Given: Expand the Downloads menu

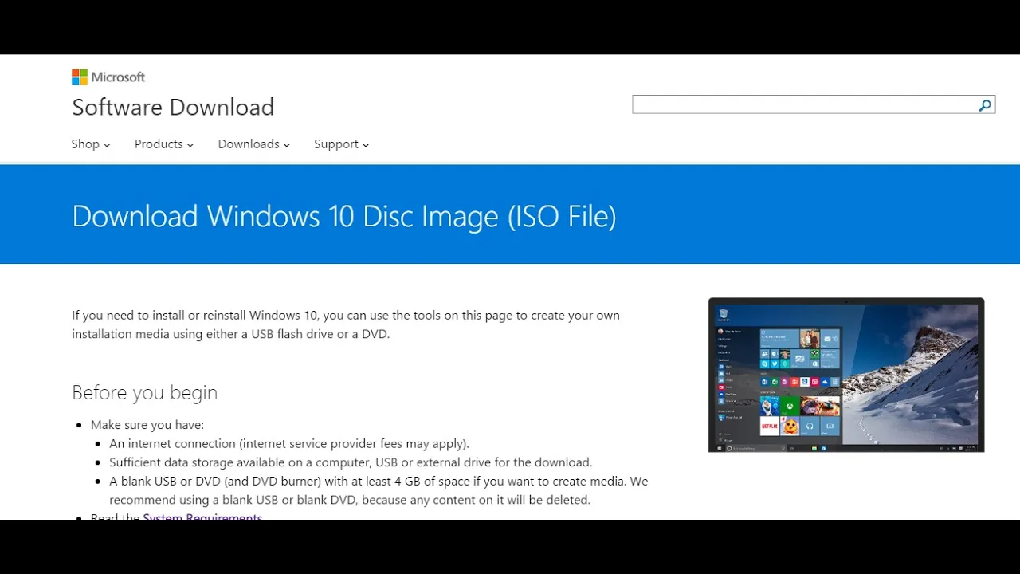Looking at the screenshot, I should coord(254,144).
